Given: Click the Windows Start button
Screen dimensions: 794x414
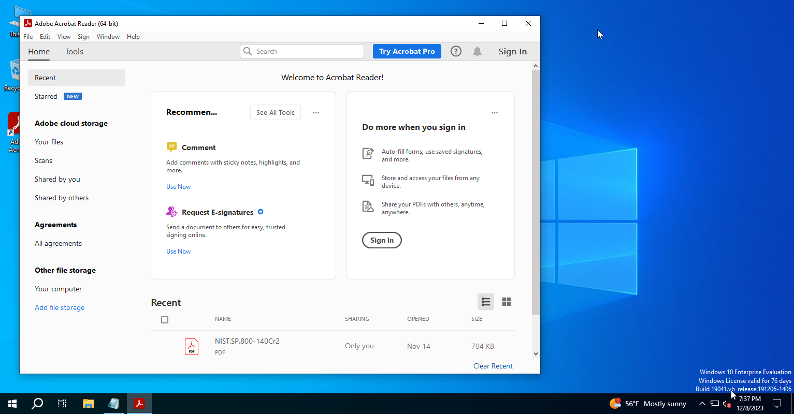Looking at the screenshot, I should [12, 404].
